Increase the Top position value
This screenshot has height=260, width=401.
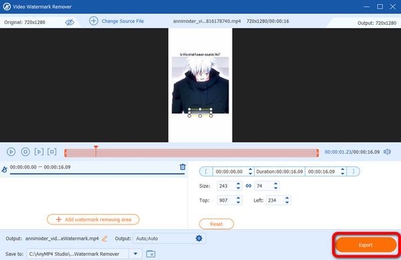[238, 198]
